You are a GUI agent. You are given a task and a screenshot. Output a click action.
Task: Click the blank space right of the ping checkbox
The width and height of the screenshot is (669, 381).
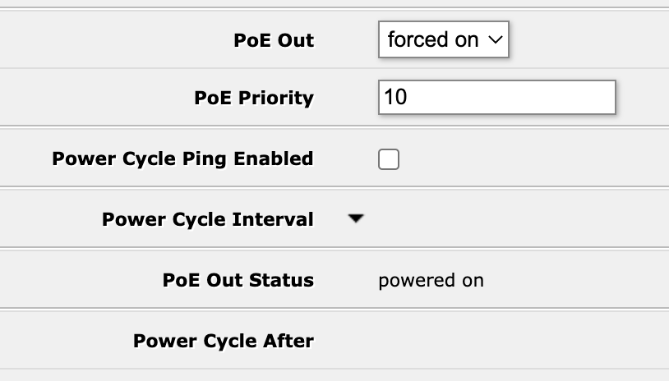[x=526, y=158]
